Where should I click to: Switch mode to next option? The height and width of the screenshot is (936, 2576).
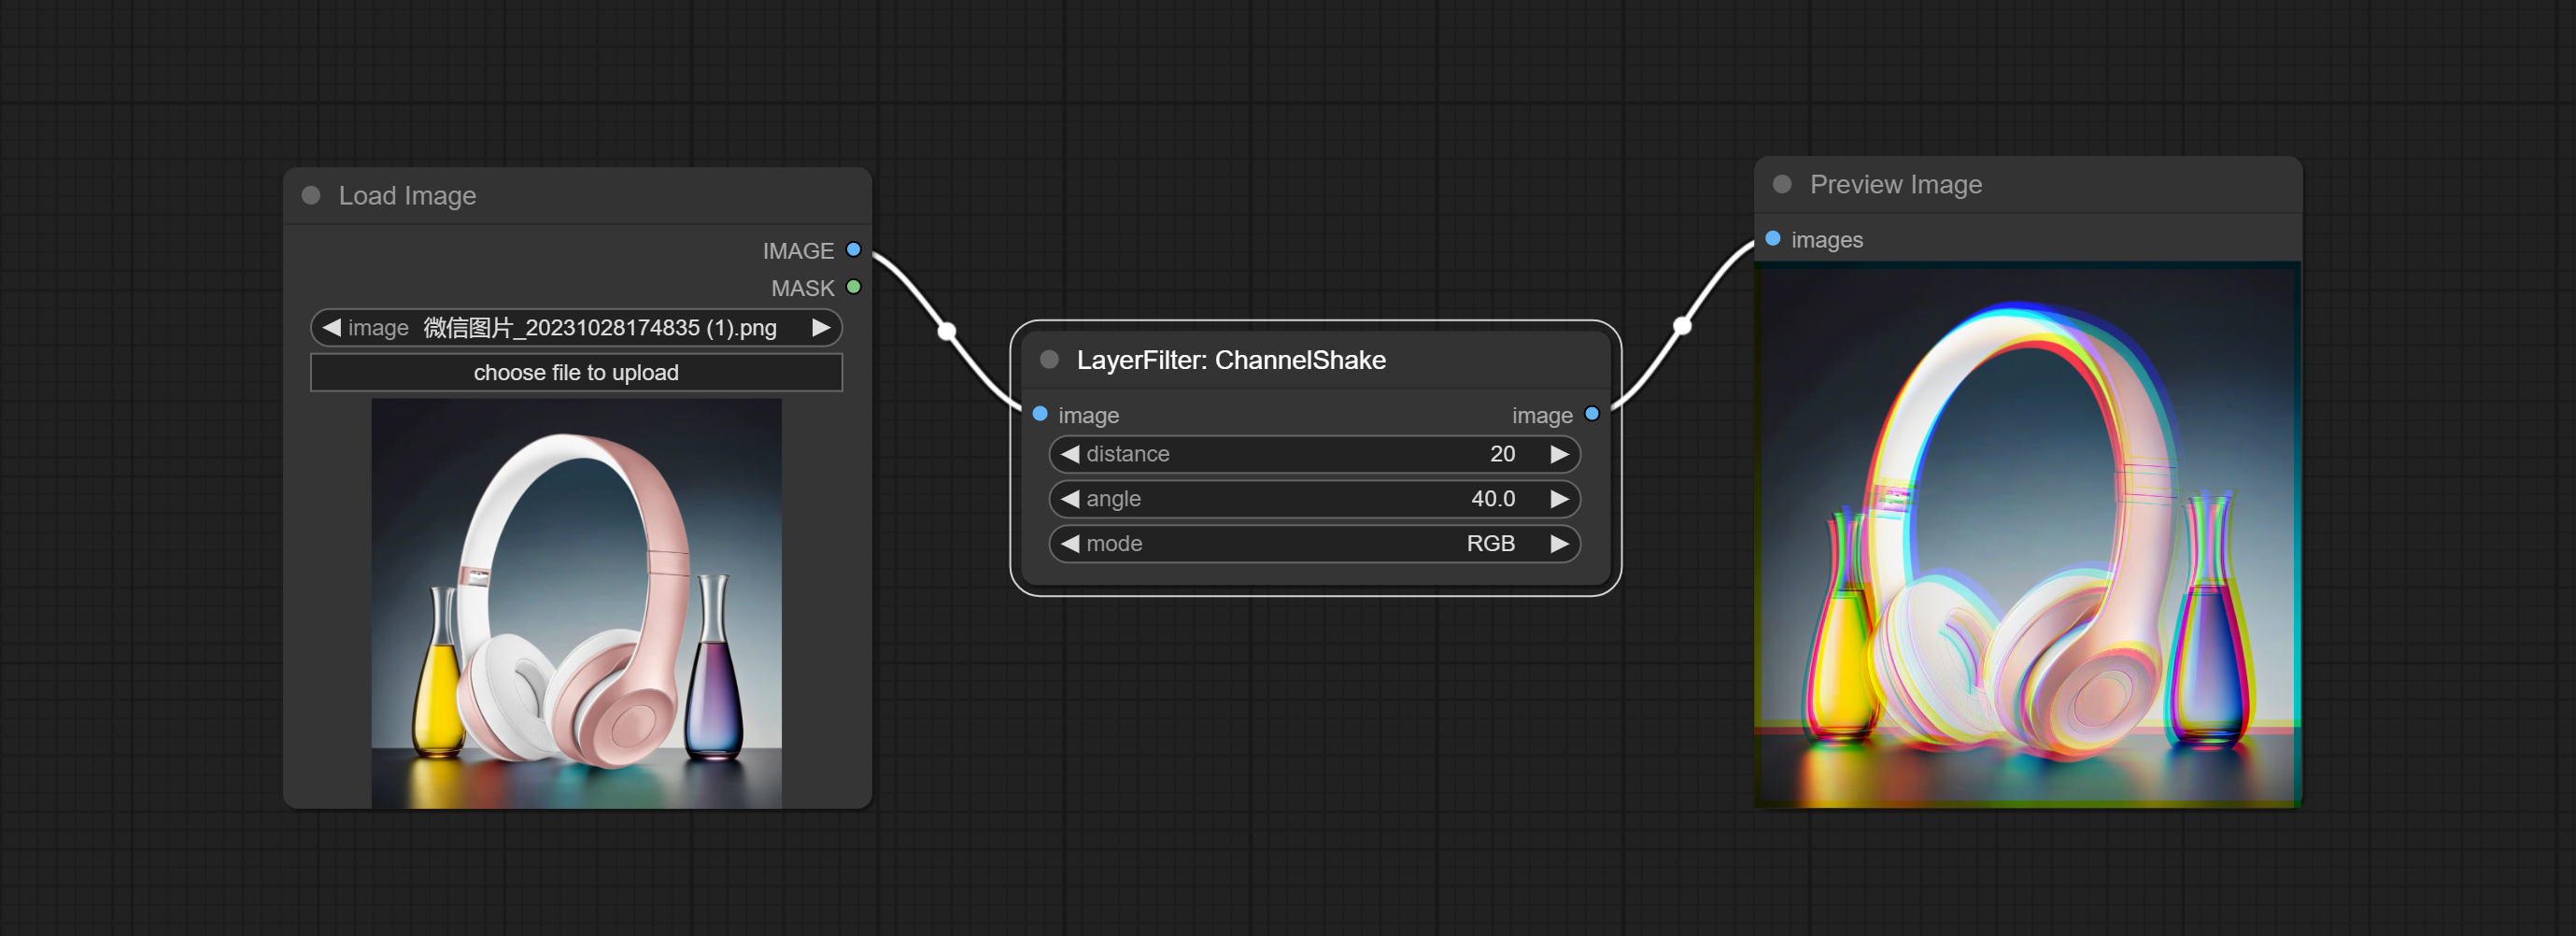click(1559, 544)
